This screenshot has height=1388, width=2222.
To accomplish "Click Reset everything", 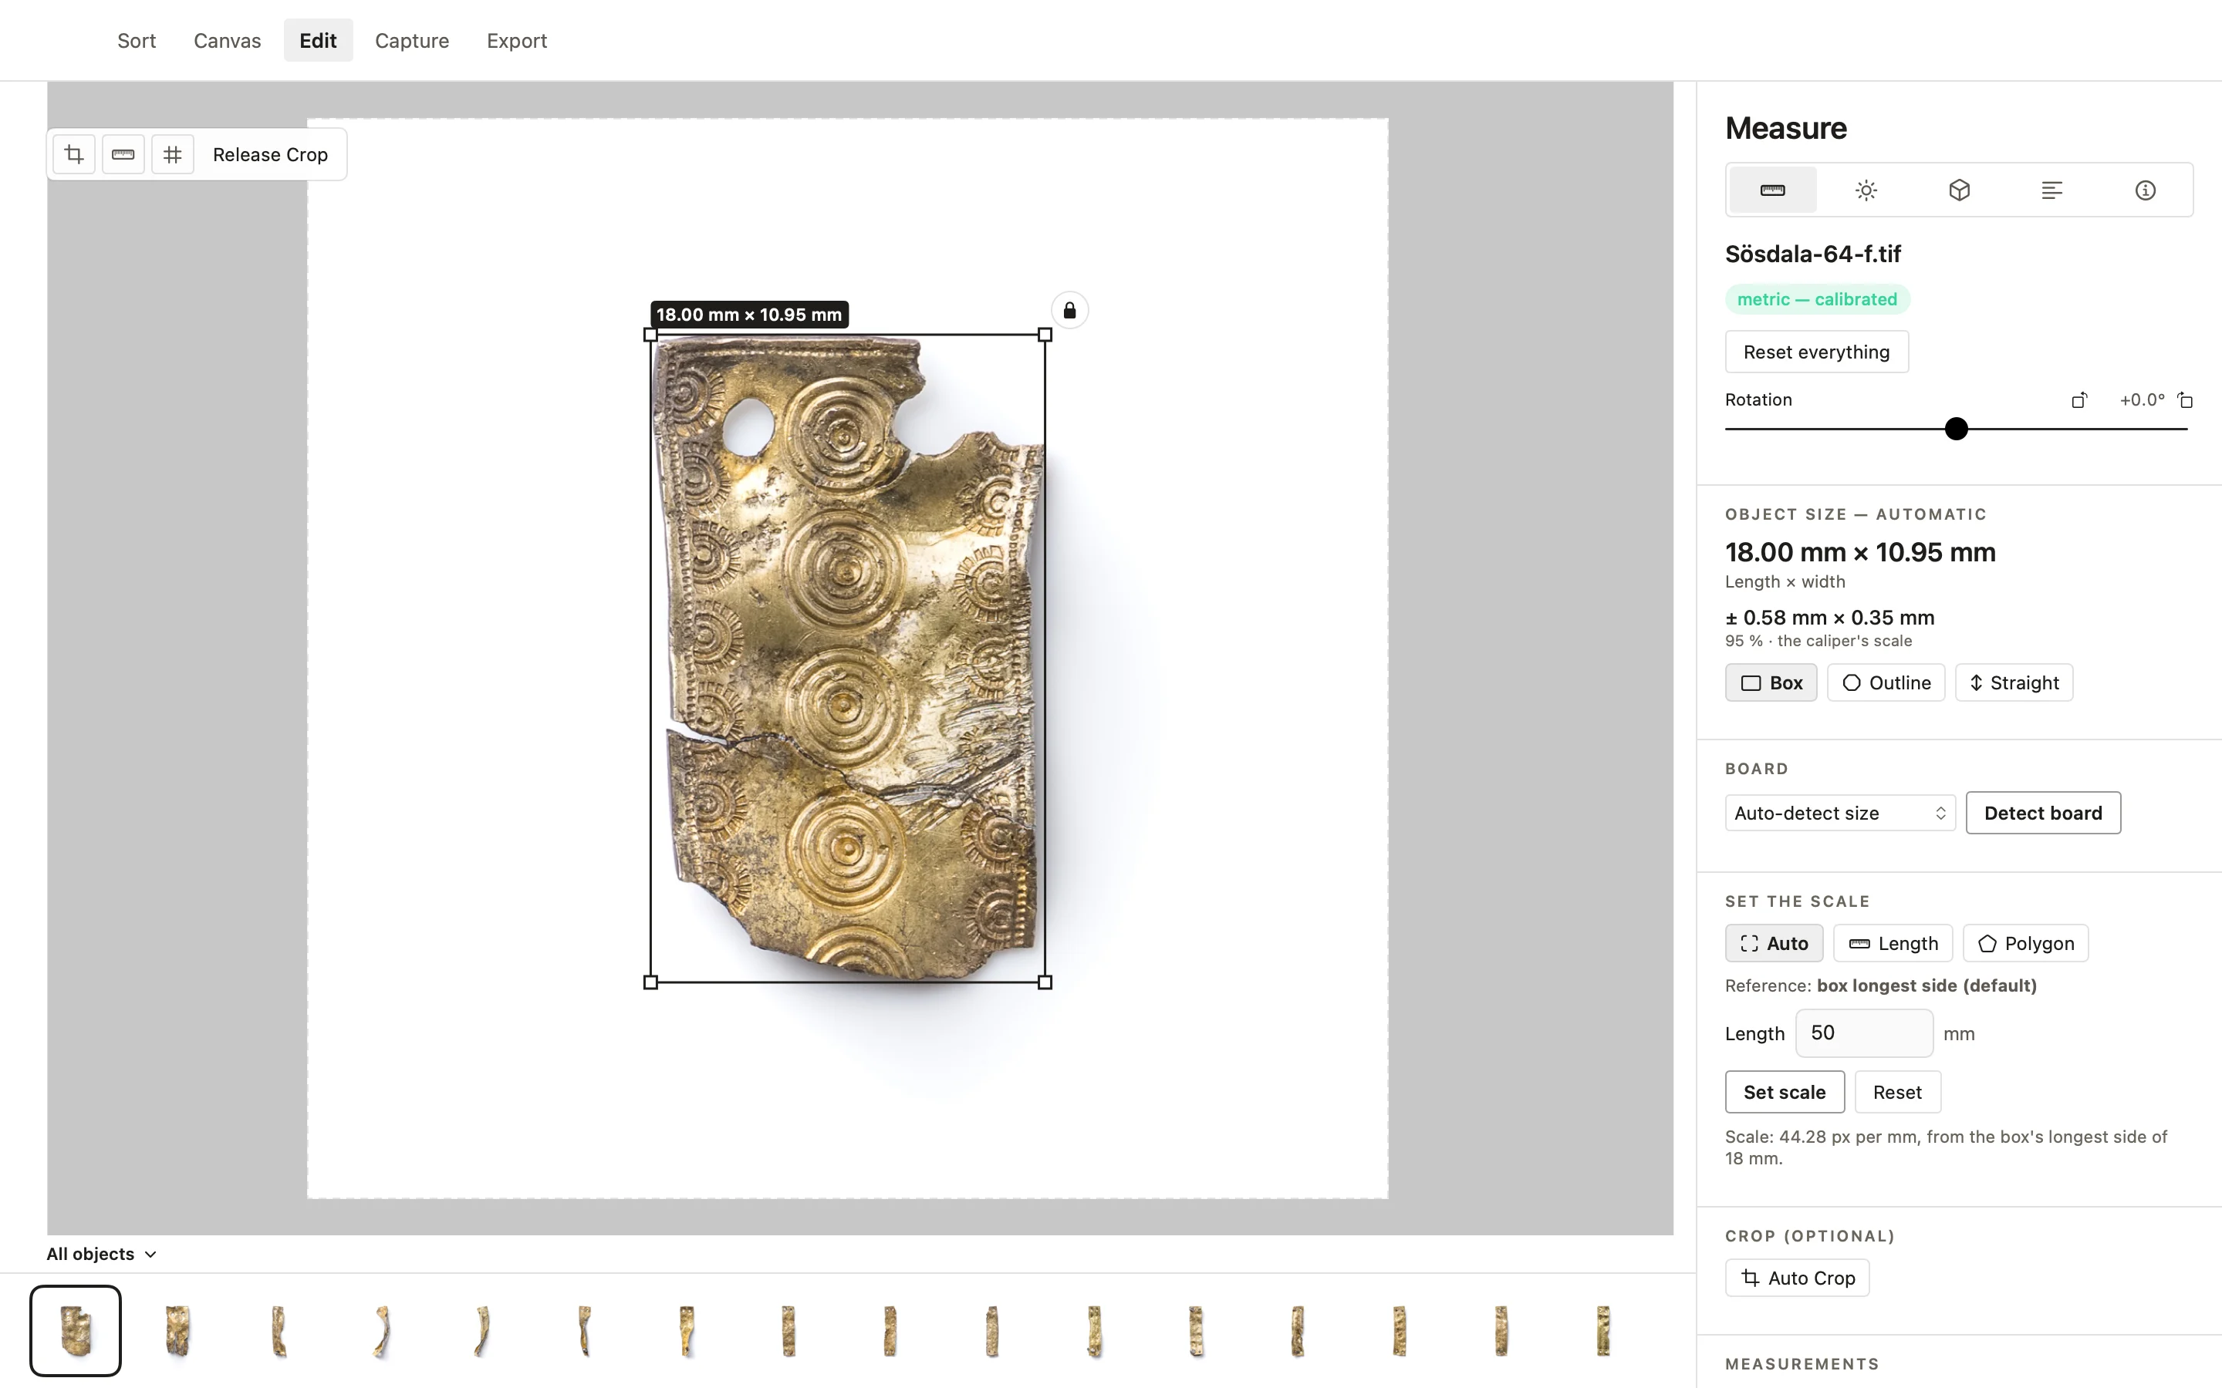I will point(1816,352).
